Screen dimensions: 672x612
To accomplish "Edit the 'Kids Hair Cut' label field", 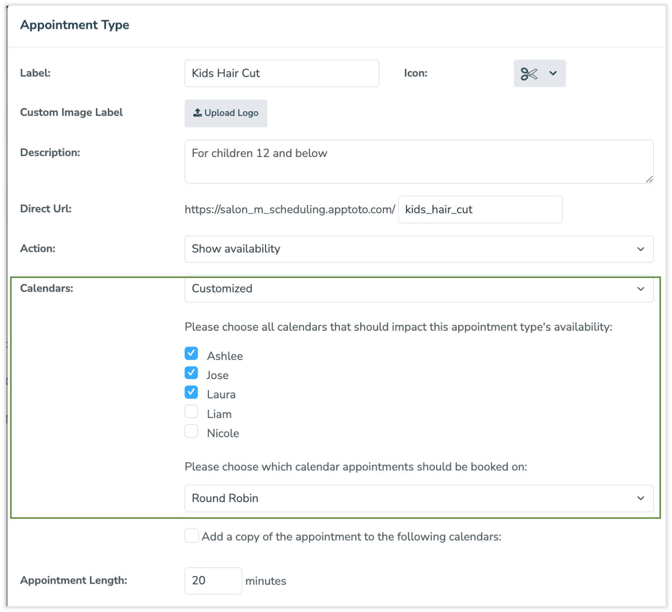I will point(281,73).
